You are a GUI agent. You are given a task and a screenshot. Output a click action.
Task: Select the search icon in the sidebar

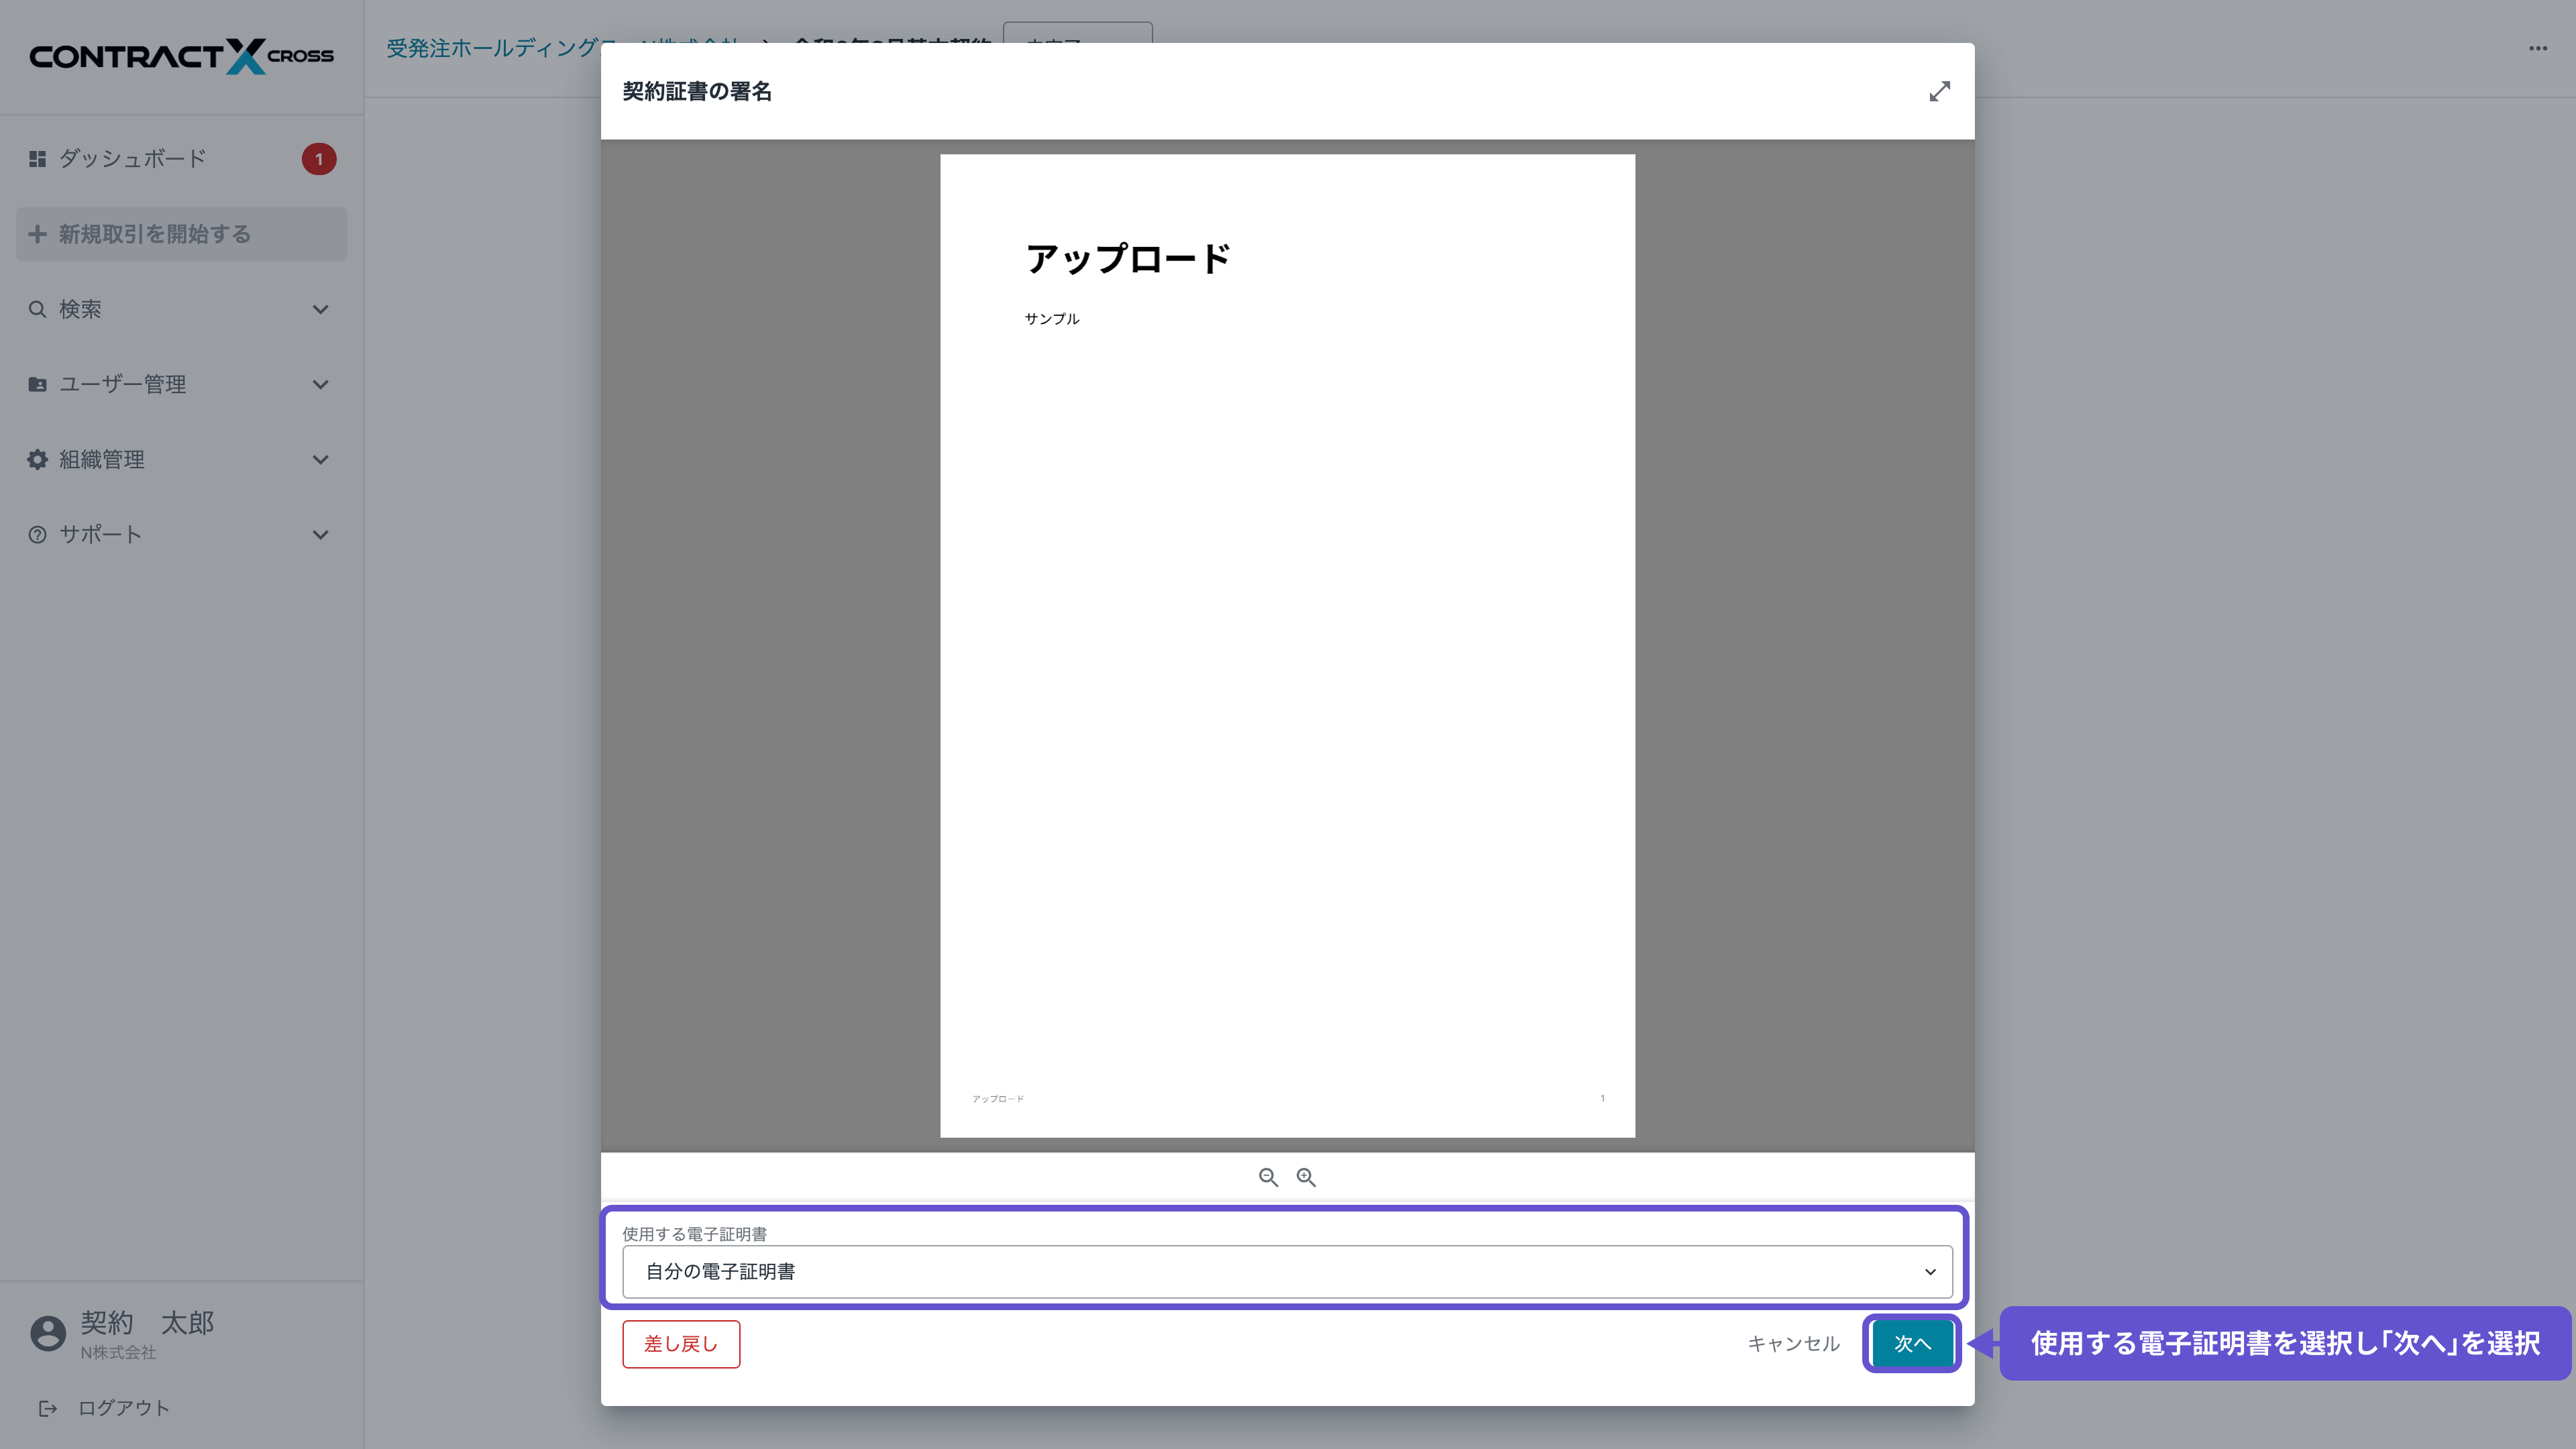pyautogui.click(x=37, y=309)
